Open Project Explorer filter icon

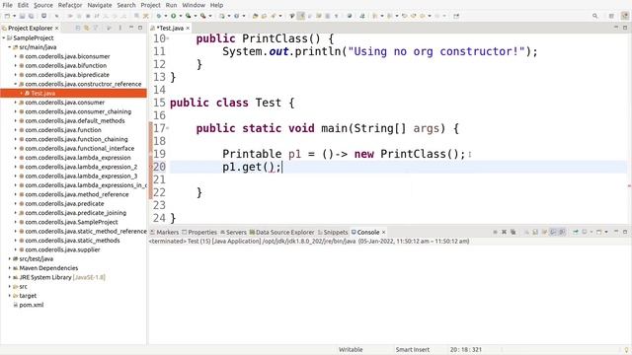(x=96, y=28)
